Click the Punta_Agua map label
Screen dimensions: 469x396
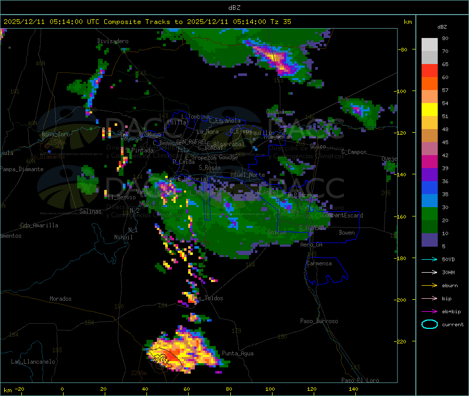[x=238, y=353]
